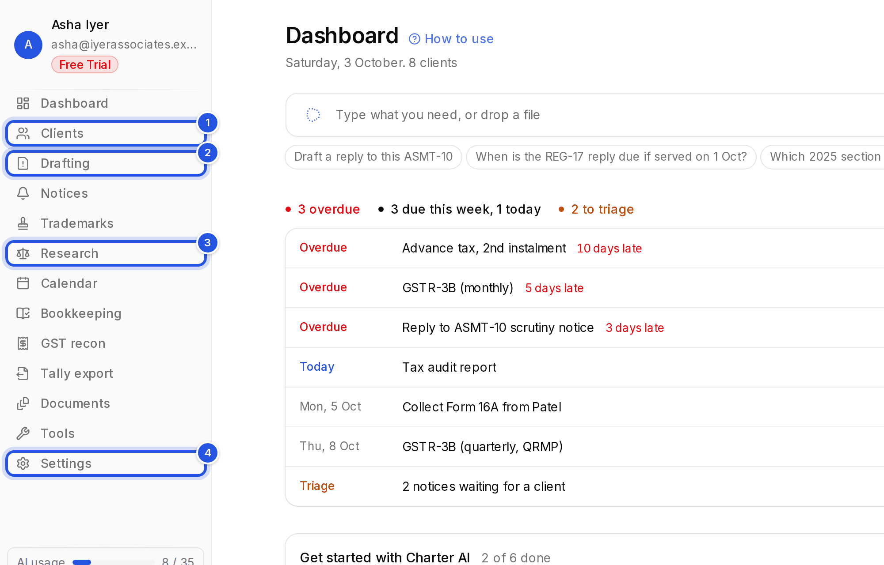Screen dimensions: 884x565
Task: Click the Settings gear icon
Action: coord(23,463)
